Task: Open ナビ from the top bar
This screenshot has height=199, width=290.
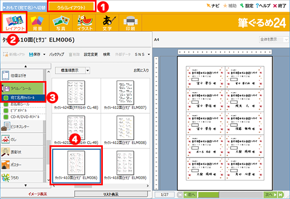Action: pyautogui.click(x=213, y=6)
